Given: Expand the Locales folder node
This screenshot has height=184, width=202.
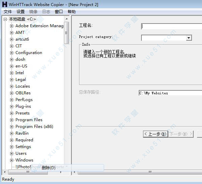Looking at the screenshot, I should 11,86.
